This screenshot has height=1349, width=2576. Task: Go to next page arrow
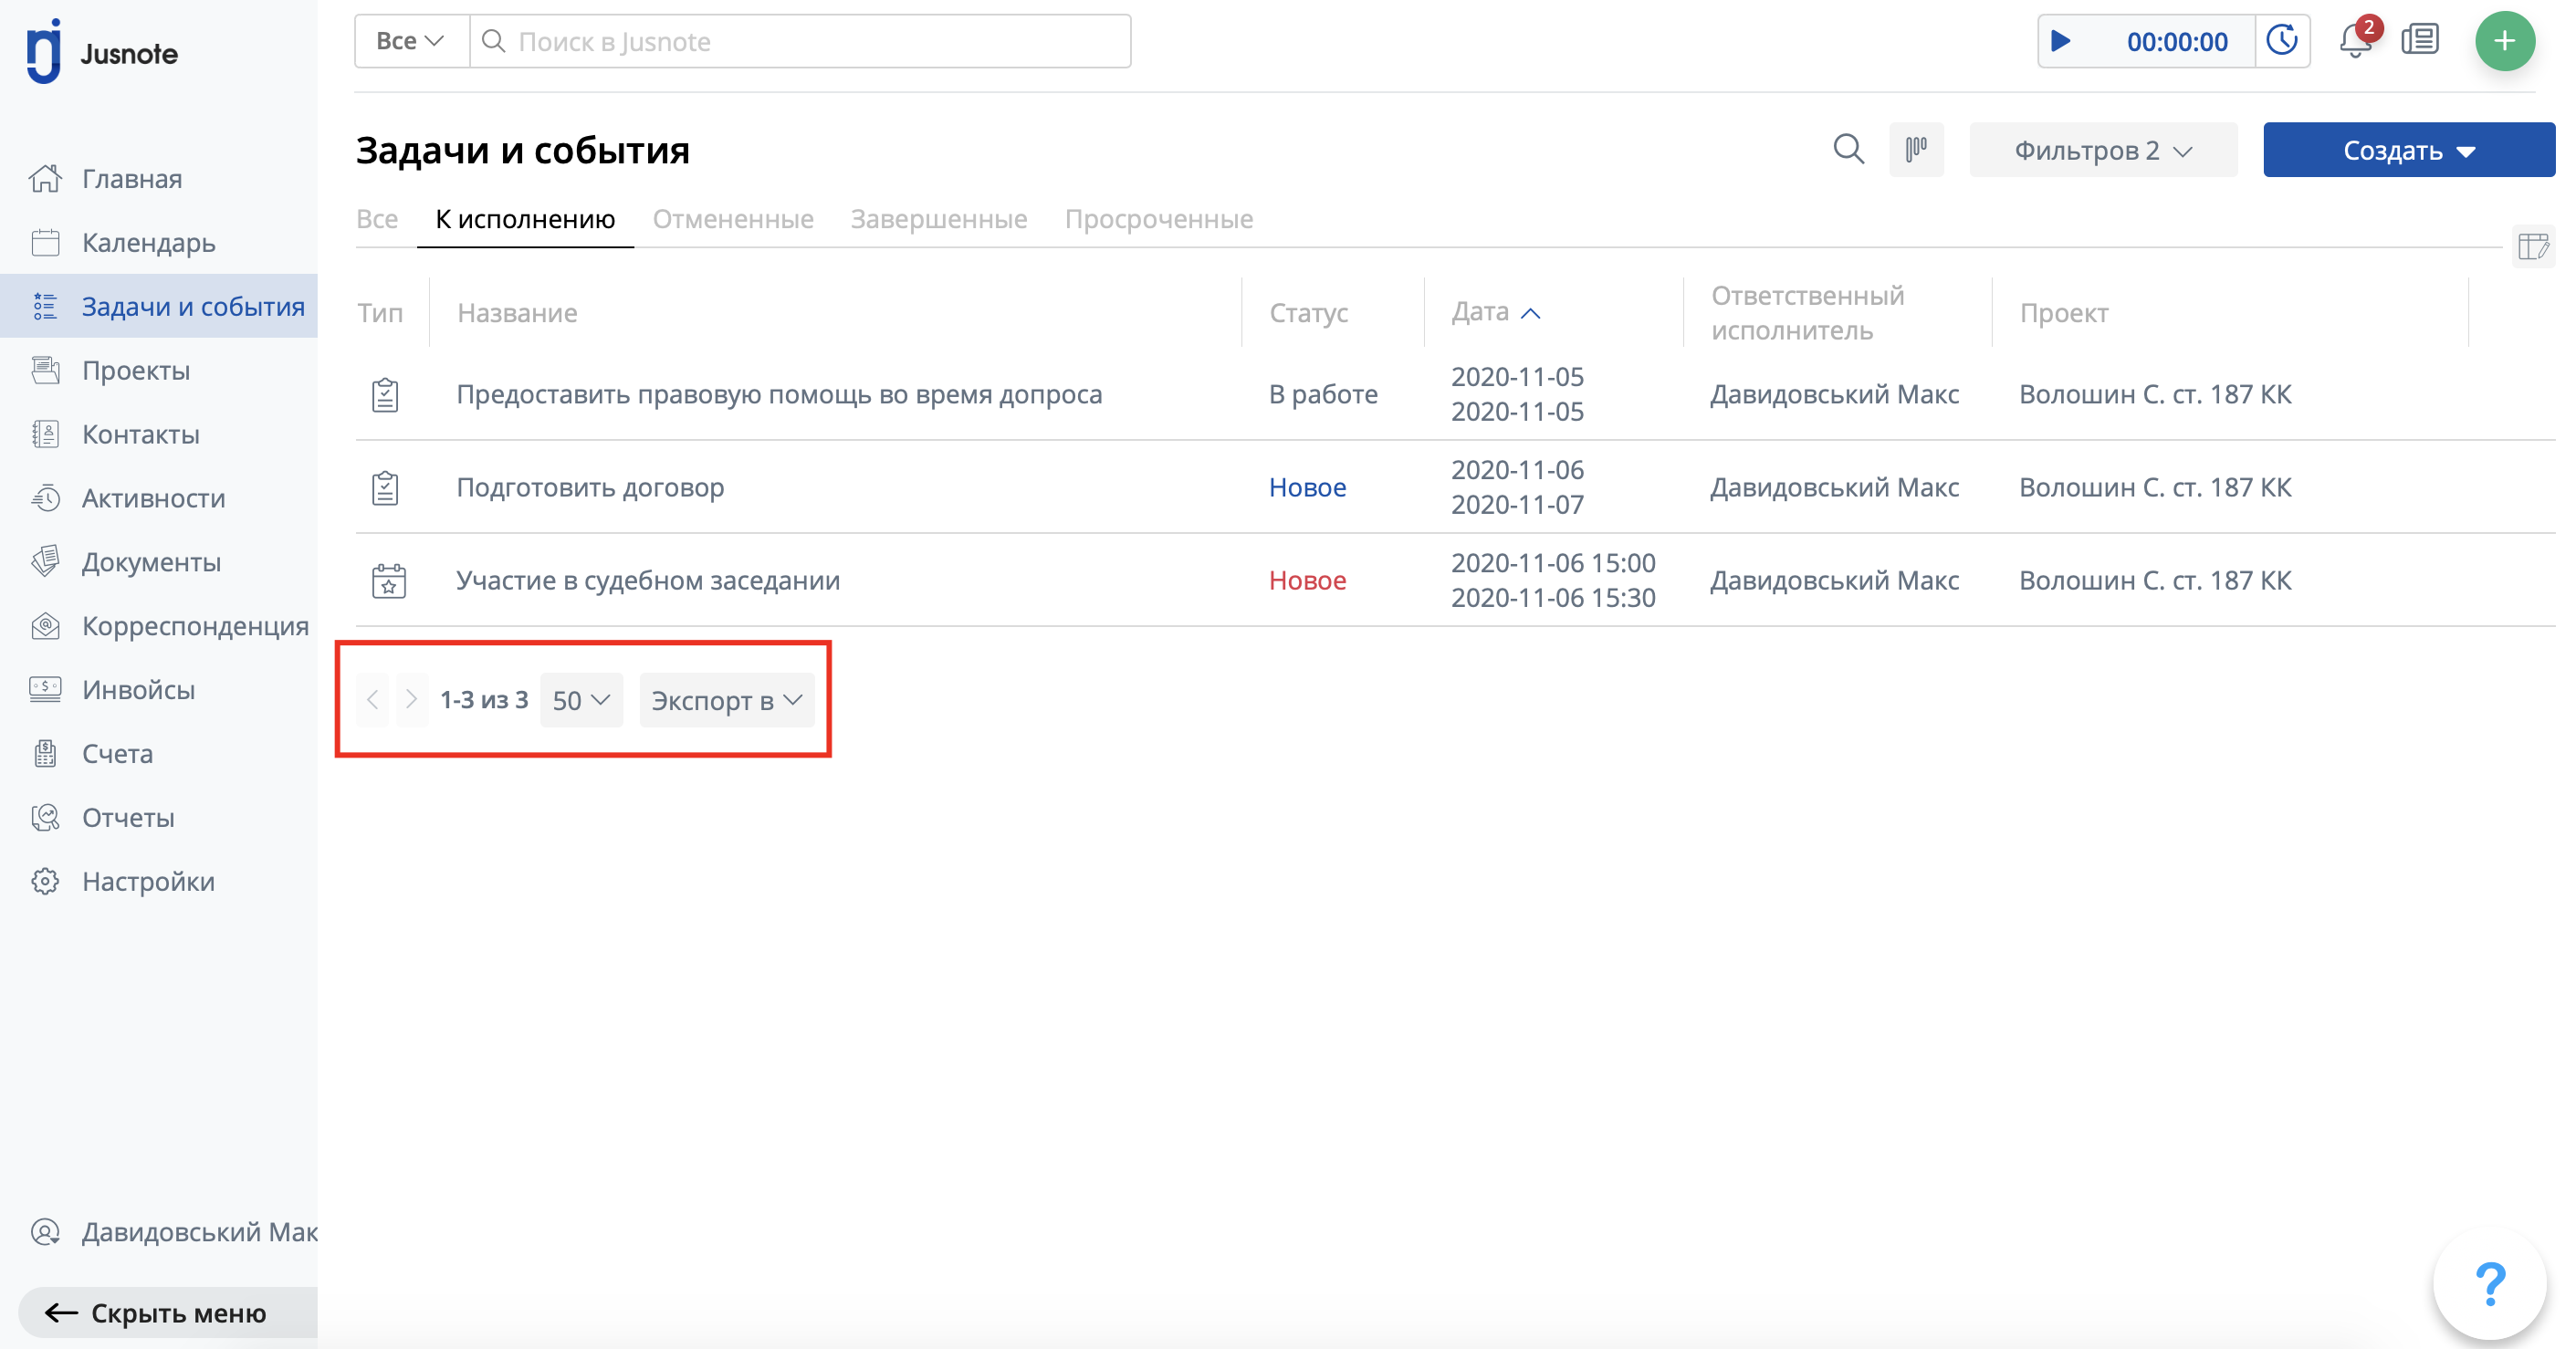point(411,700)
